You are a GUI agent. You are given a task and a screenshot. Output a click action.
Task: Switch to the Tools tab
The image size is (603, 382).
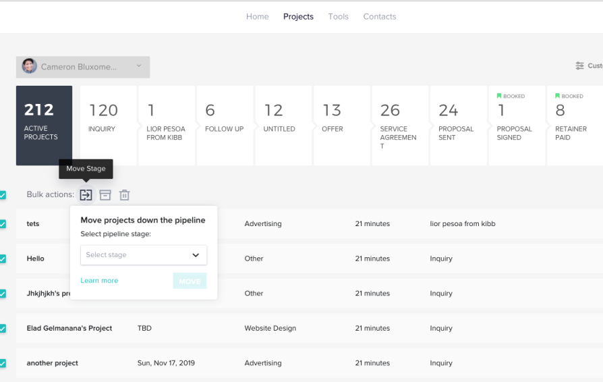[x=338, y=17]
